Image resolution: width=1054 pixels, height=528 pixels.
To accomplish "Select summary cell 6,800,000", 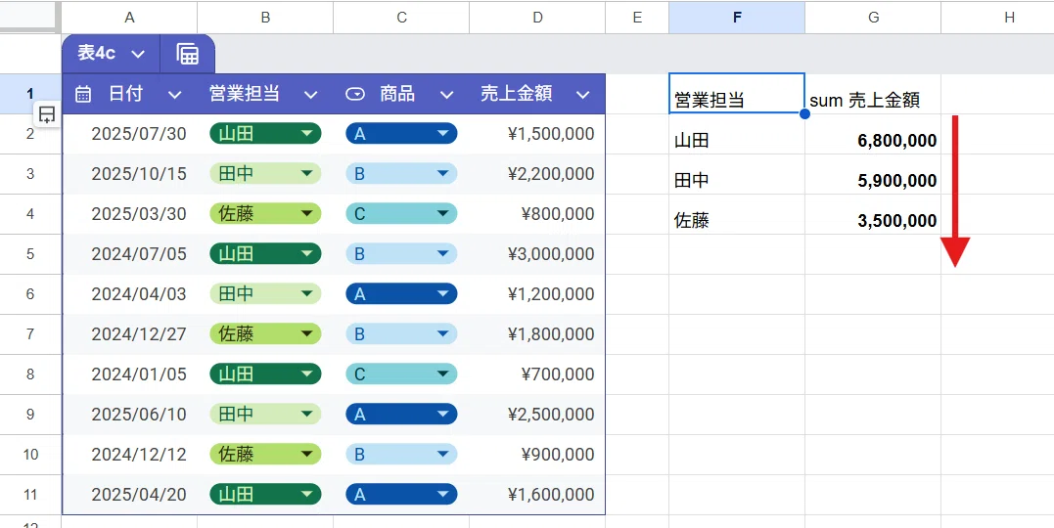I will click(873, 134).
